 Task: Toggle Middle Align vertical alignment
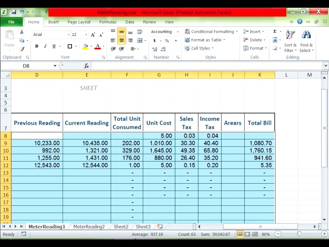click(121, 32)
